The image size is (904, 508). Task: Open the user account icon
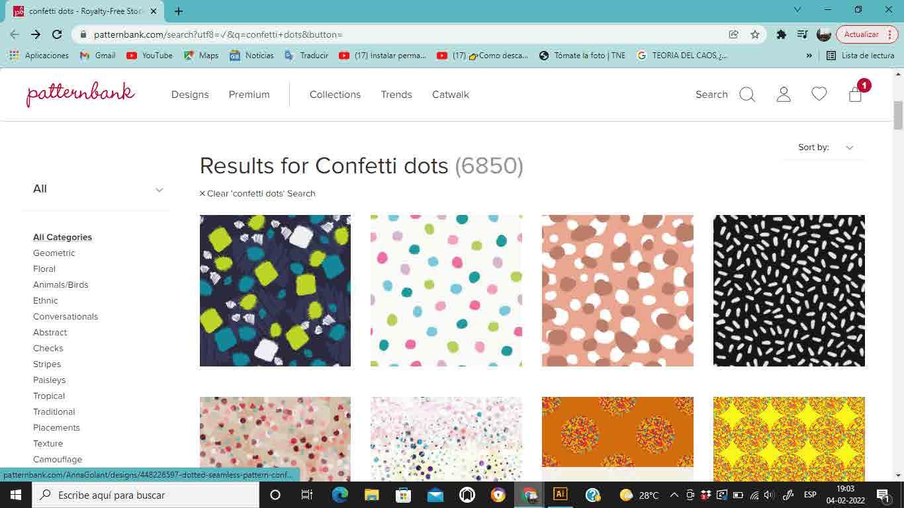point(784,95)
